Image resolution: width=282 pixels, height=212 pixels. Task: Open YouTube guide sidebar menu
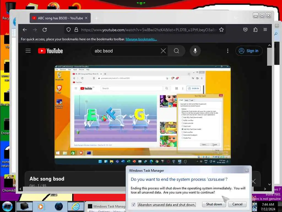point(28,51)
